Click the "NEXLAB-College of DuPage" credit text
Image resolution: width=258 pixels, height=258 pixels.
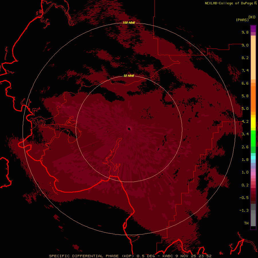(230, 3)
